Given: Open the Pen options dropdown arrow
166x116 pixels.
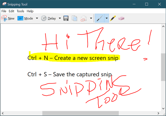Looking at the screenshot, I should click(x=107, y=18).
